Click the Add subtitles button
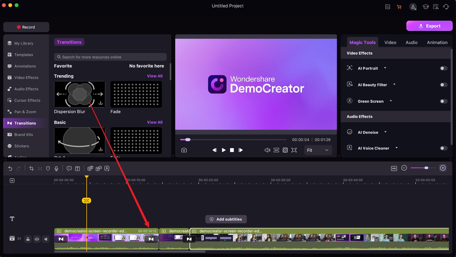Screen dimensions: 456x257 click(x=226, y=219)
